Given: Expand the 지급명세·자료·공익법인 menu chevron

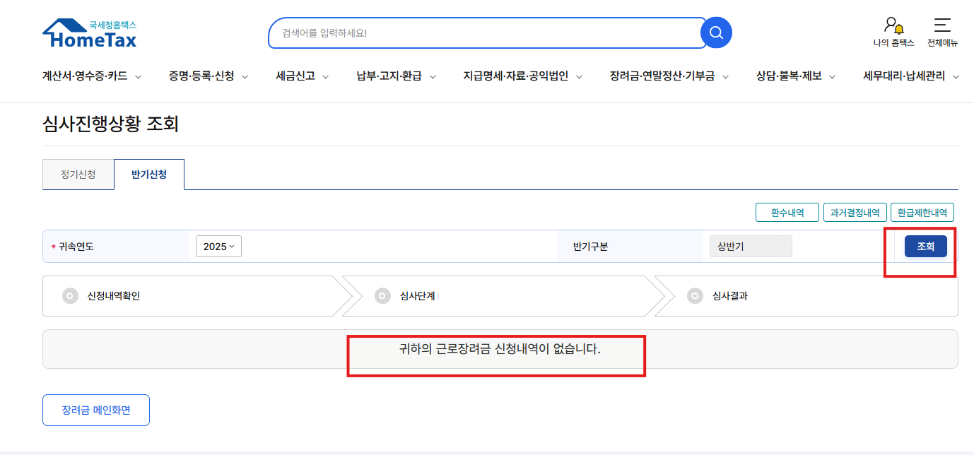Looking at the screenshot, I should [x=580, y=76].
